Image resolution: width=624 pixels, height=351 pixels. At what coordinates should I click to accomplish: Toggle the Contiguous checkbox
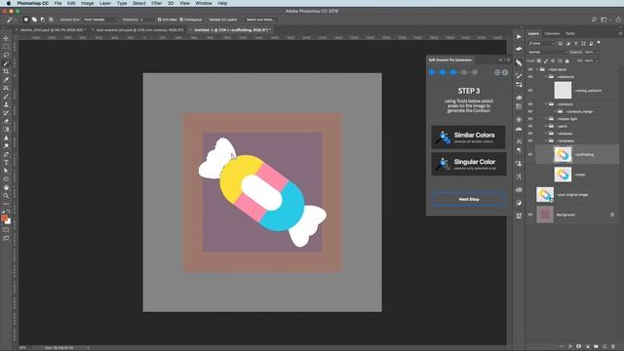click(x=181, y=19)
